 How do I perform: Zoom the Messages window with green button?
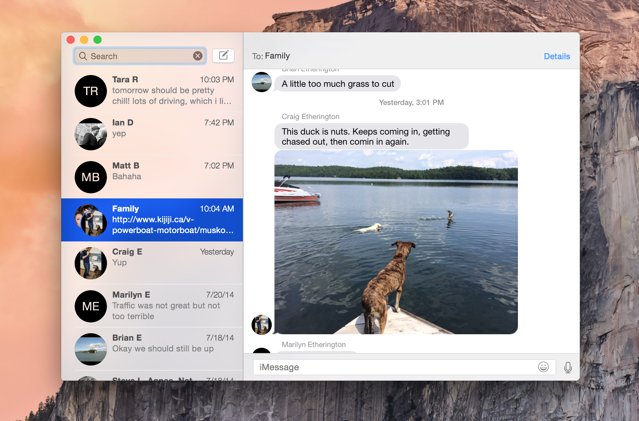[98, 40]
